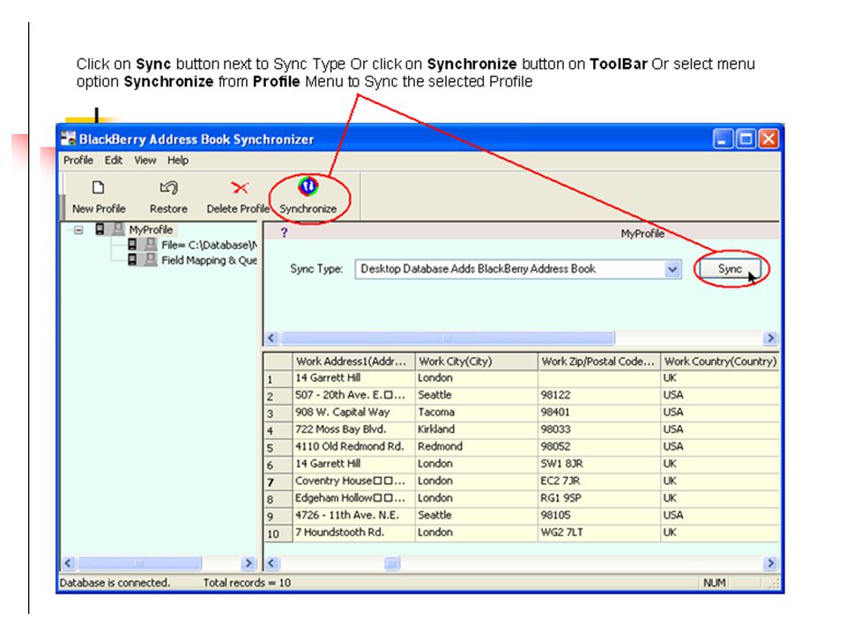Click the postal code cell 'SW1 8JR'

[599, 465]
